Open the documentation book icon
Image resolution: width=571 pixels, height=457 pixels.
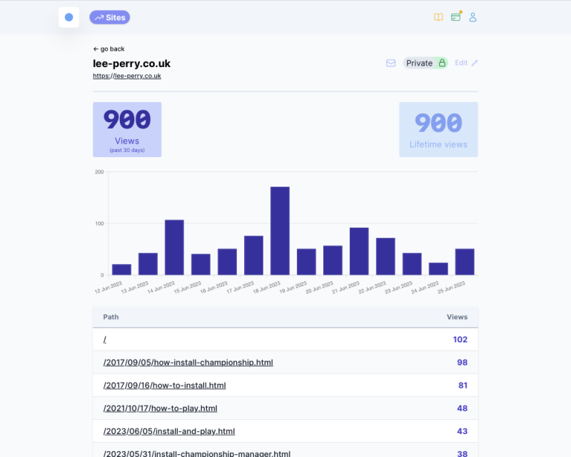click(x=438, y=17)
